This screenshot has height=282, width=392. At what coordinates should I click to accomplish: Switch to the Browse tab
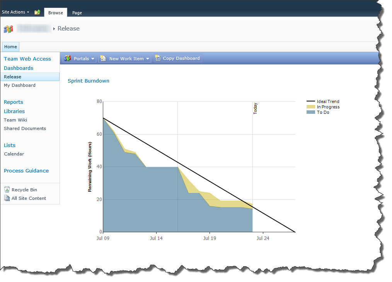pyautogui.click(x=56, y=13)
